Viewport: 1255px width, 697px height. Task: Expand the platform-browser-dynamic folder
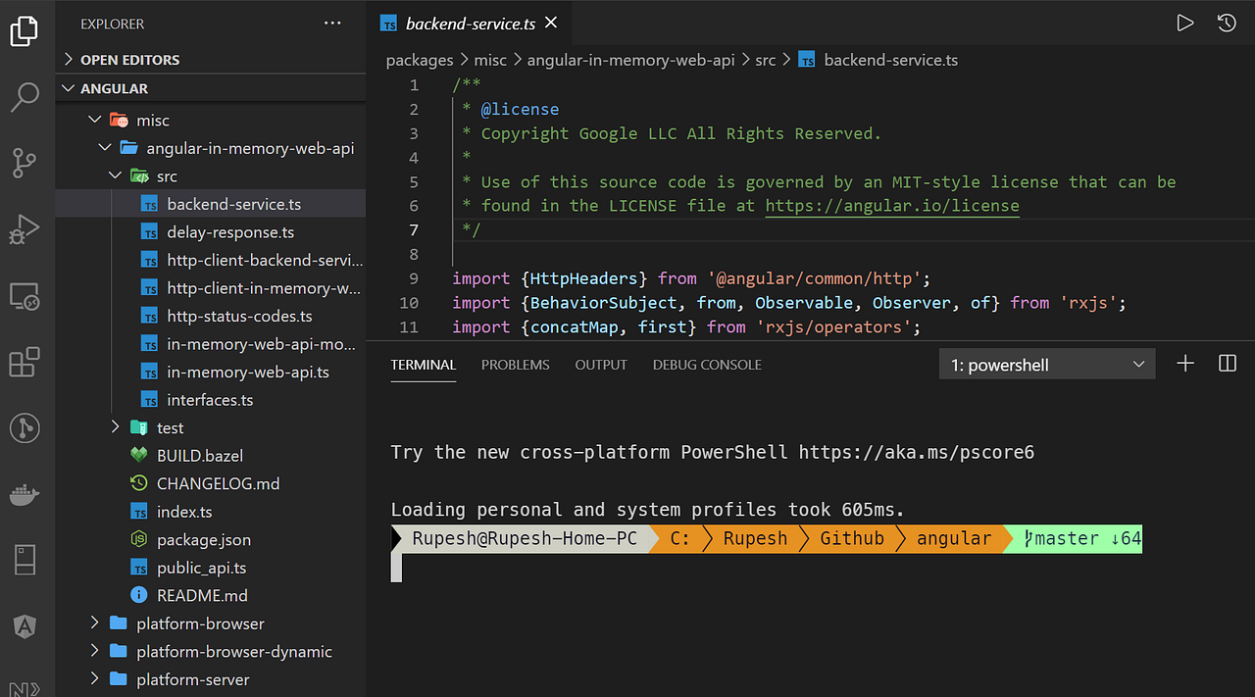(x=95, y=651)
